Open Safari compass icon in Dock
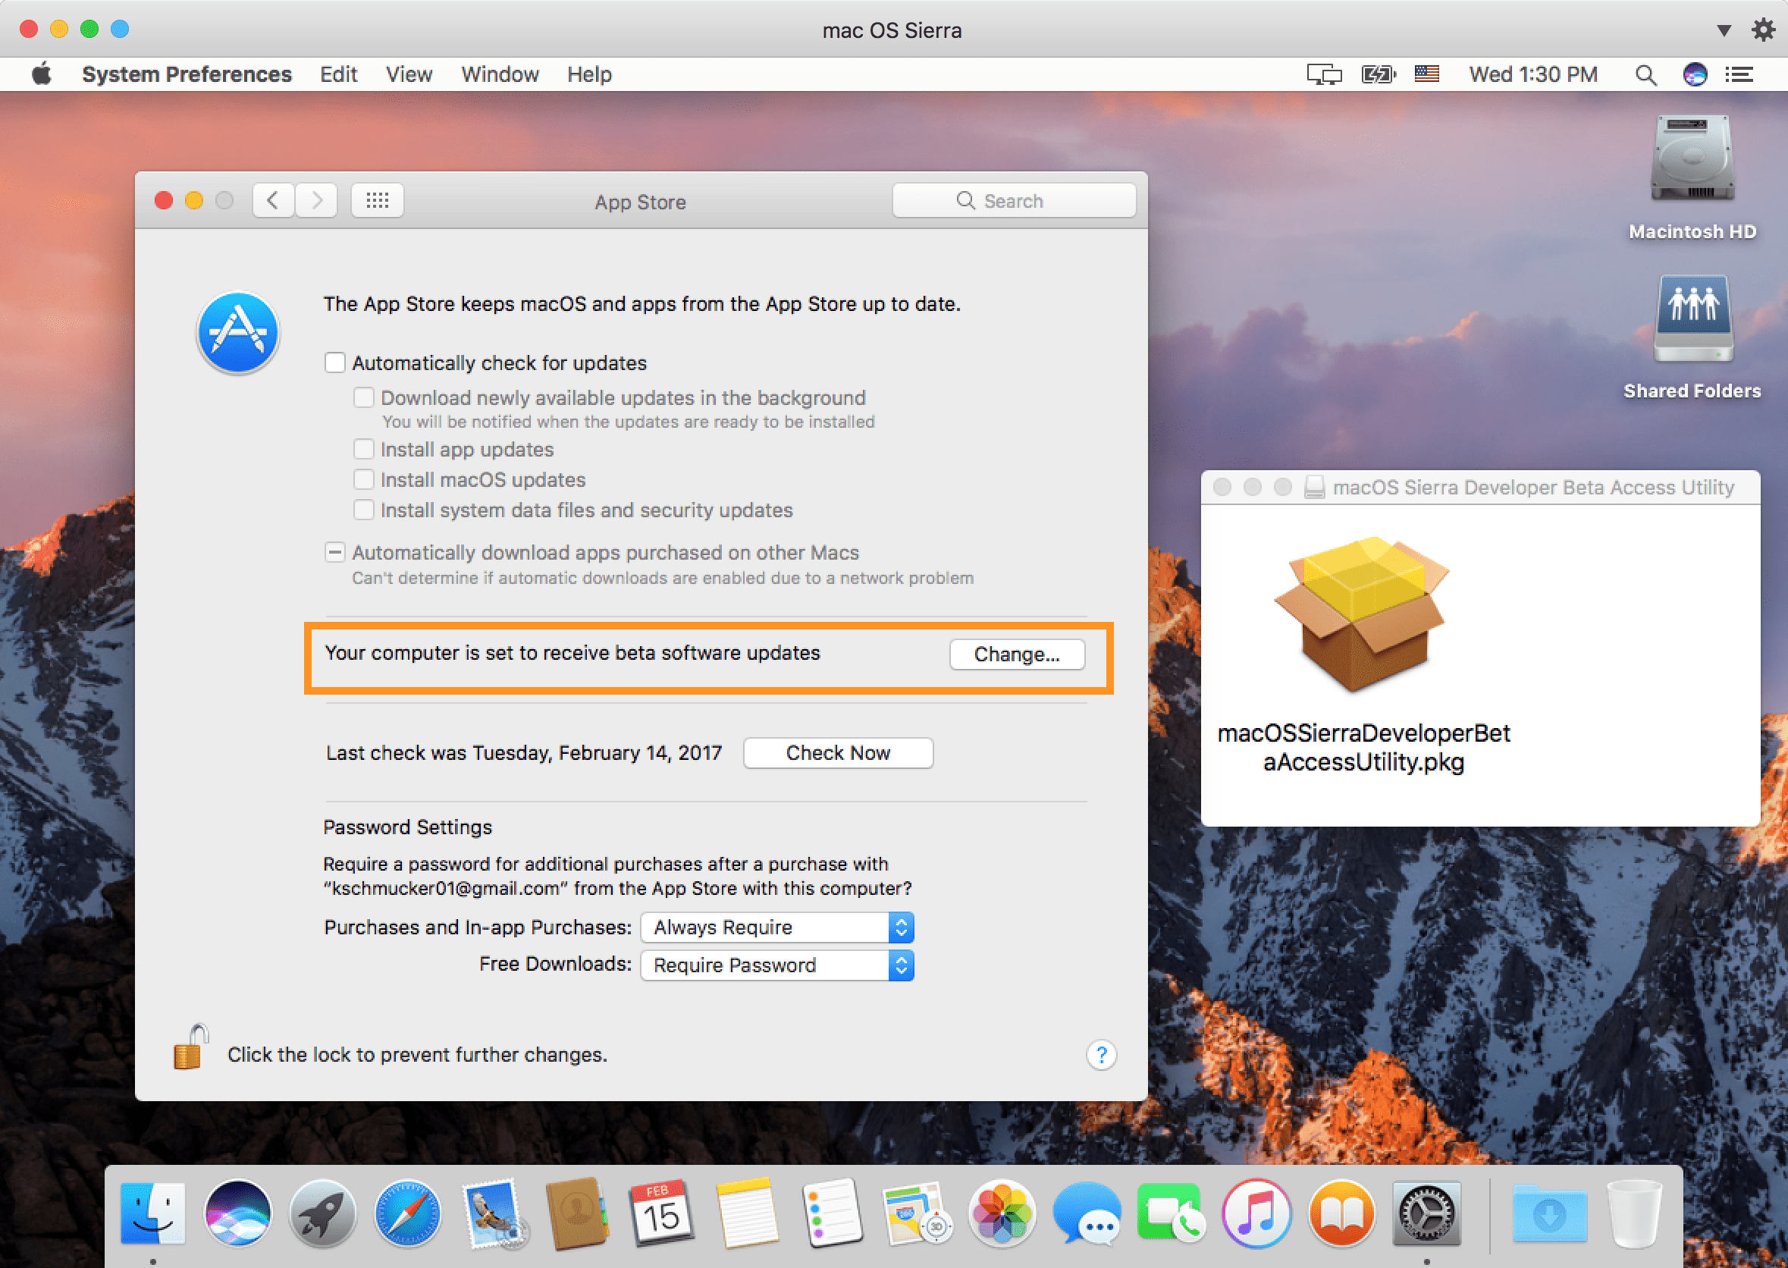 tap(407, 1213)
